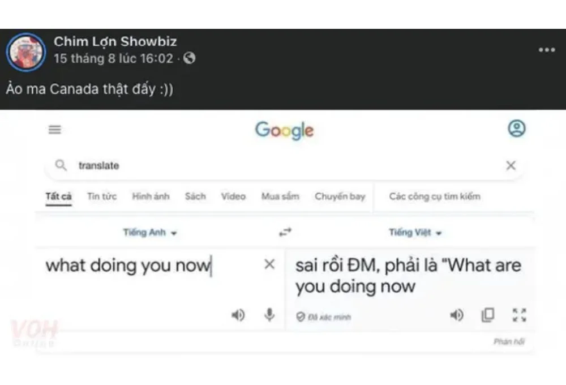Screen dimensions: 566x385
Task: Clear the source text 'what doing you now'
Action: (269, 264)
